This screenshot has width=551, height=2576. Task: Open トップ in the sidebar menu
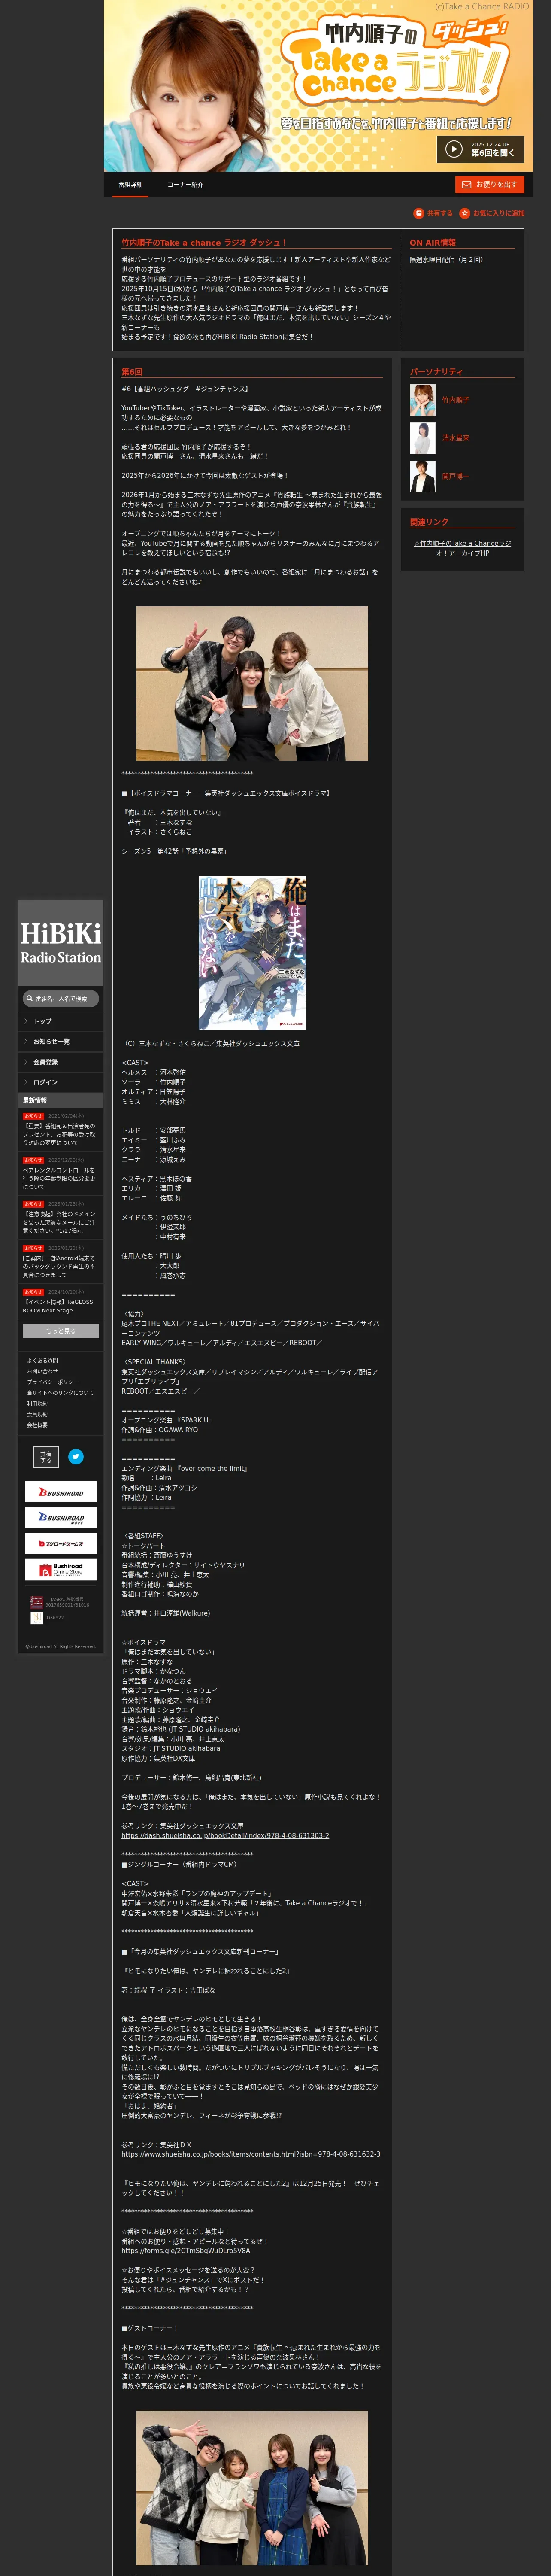point(61,1021)
